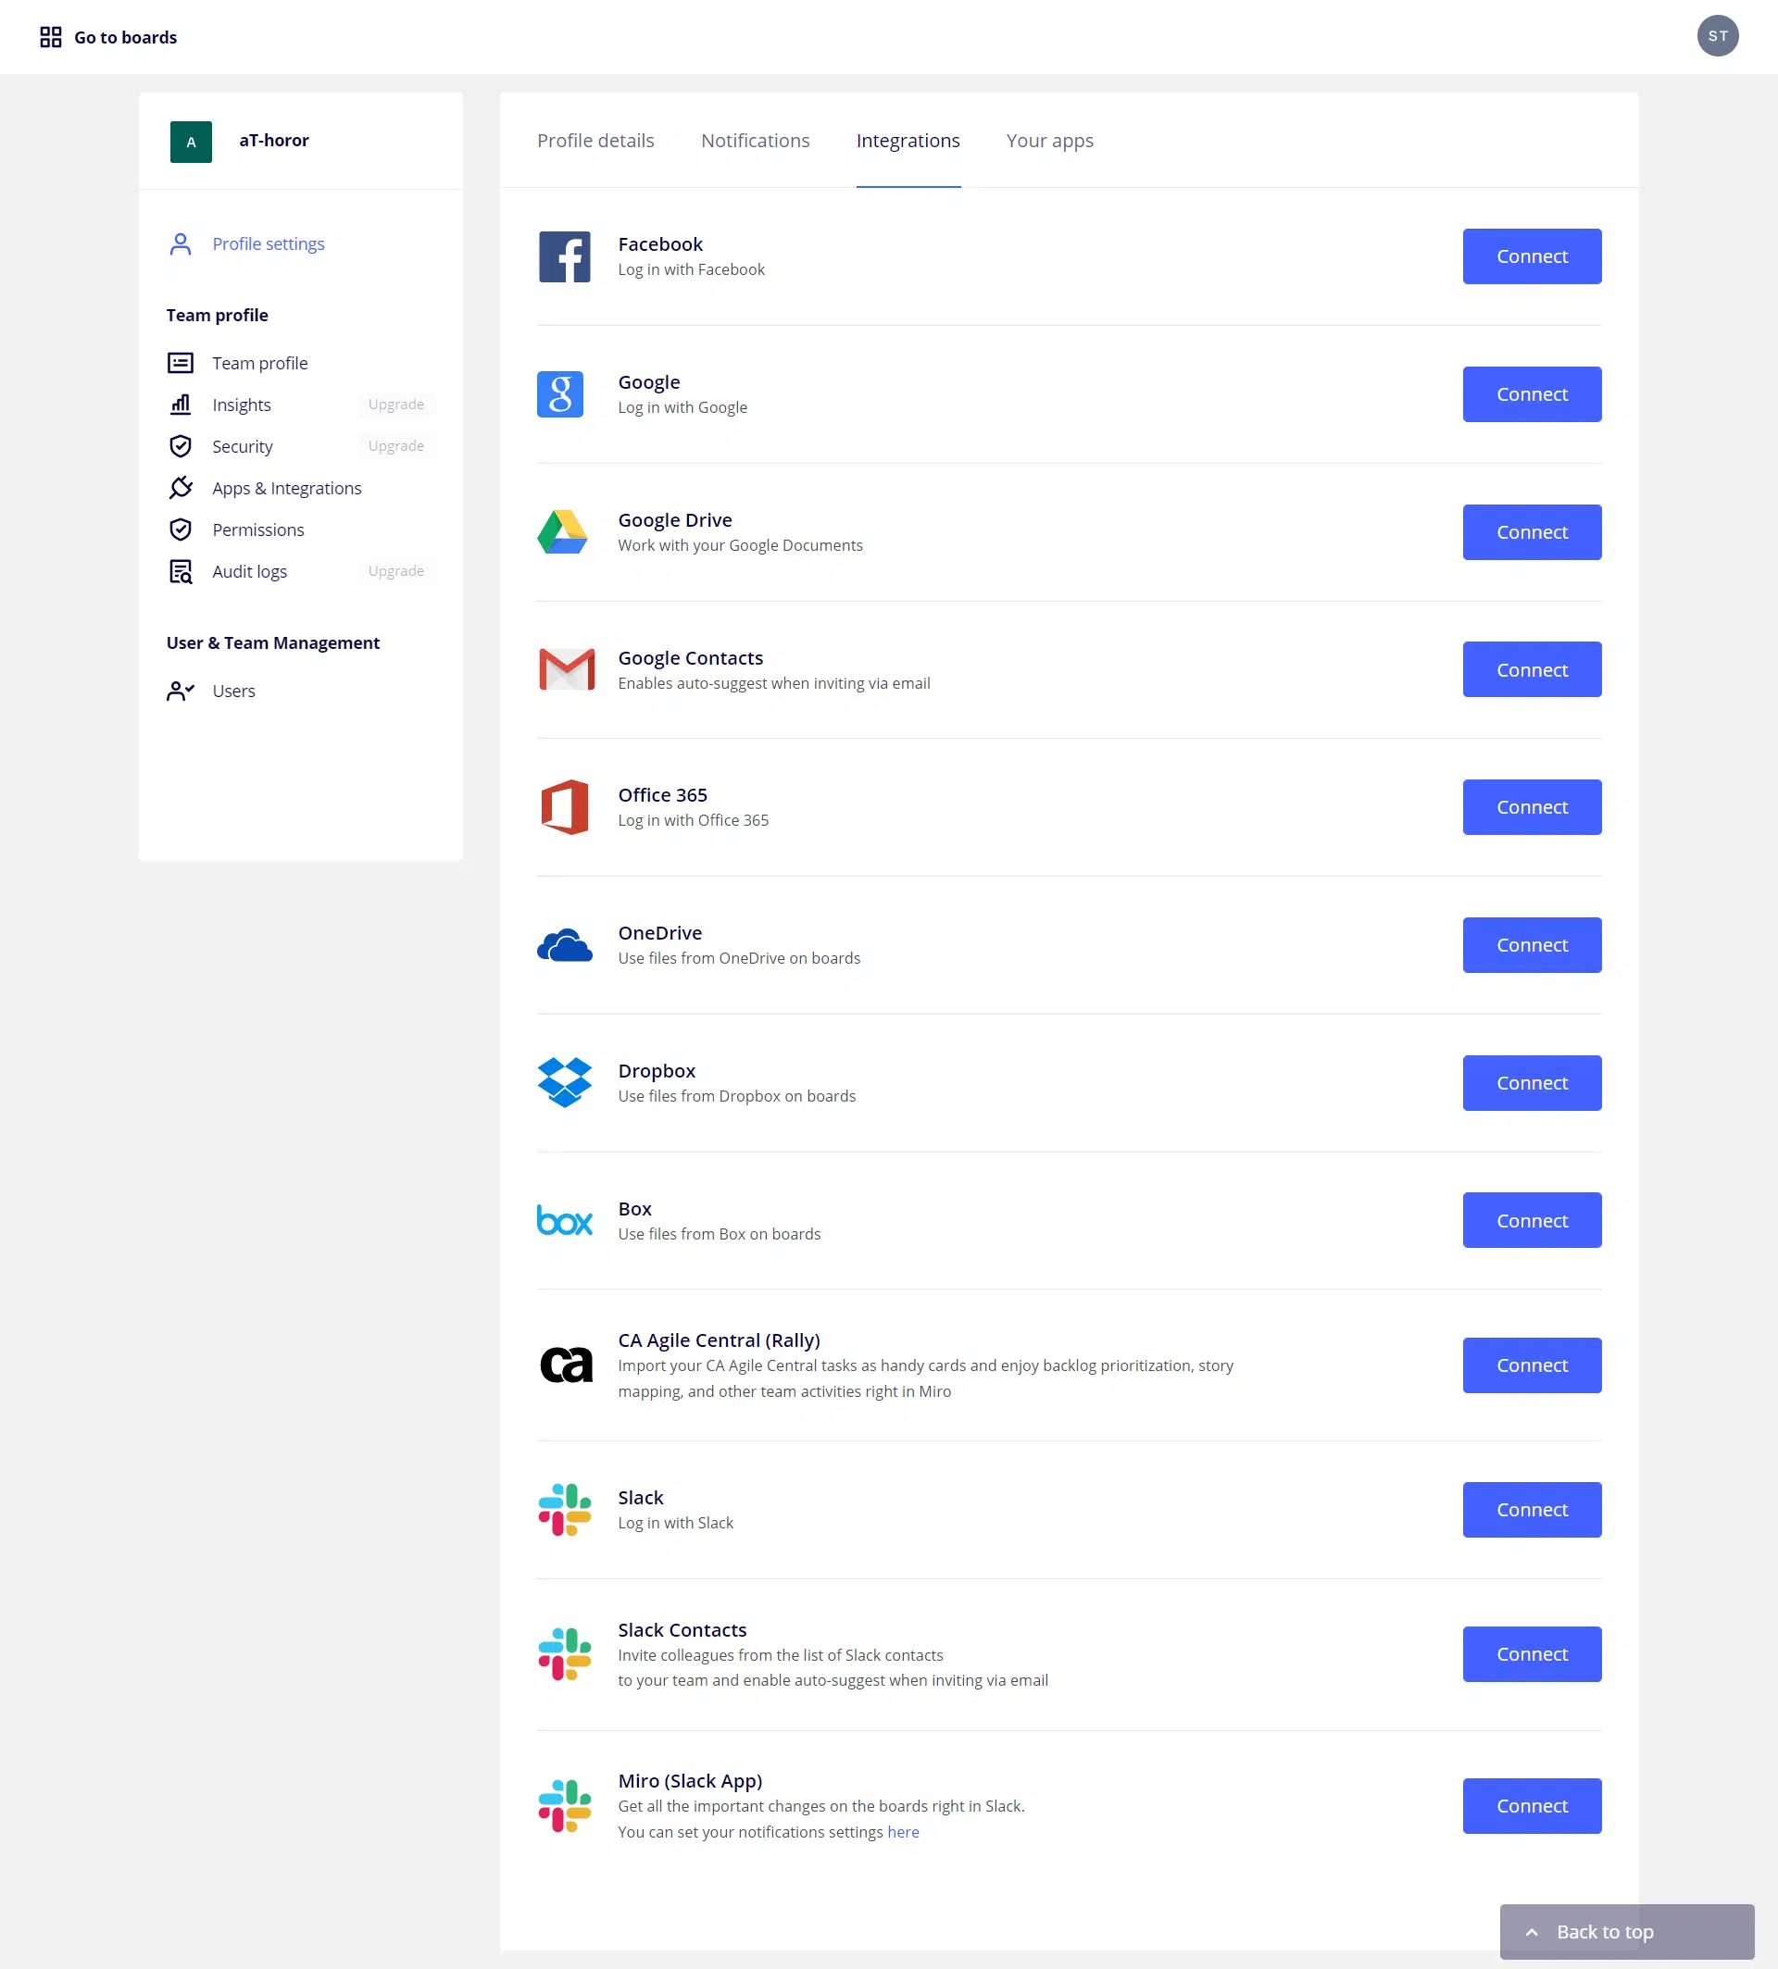Click the Audit logs icon
This screenshot has width=1778, height=1969.
tap(181, 571)
